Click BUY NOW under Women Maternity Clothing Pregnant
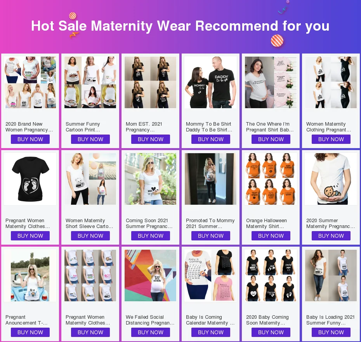The height and width of the screenshot is (342, 361). tap(331, 139)
